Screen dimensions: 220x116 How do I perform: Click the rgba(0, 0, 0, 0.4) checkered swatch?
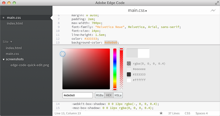[x=129, y=63]
